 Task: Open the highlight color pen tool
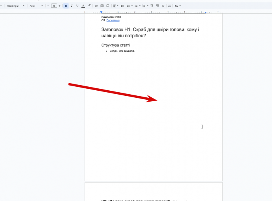89,6
